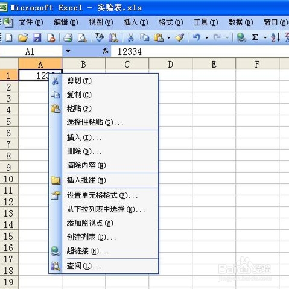Click the Select All corner box
The image size is (289, 289).
click(9, 64)
